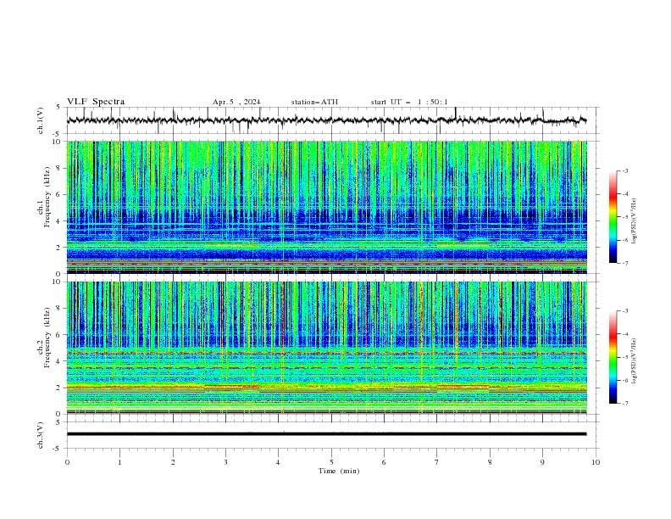This screenshot has height=519, width=671.
Task: Click the 'start UT = 1 : 50: 1' text
Action: [409, 102]
